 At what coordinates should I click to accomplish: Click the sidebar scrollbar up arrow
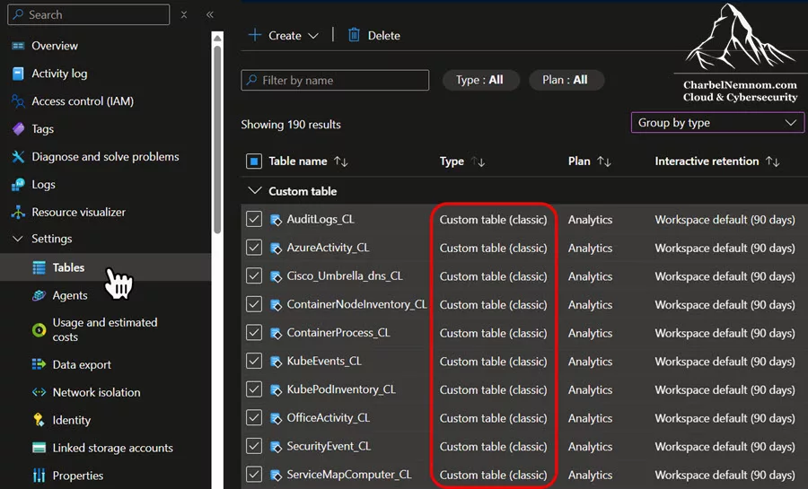tap(217, 38)
